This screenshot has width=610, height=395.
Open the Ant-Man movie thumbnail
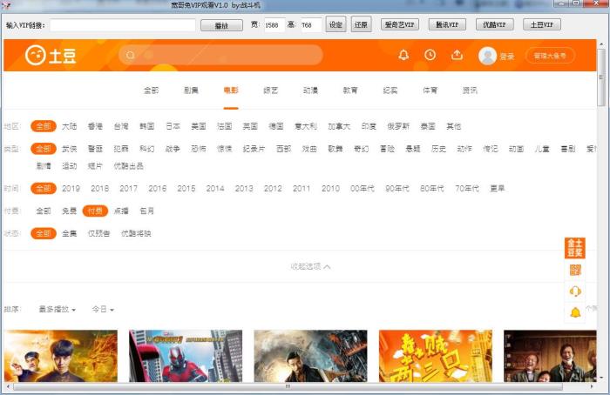pos(186,356)
